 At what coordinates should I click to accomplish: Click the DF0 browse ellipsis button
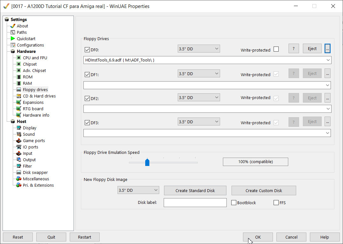click(327, 49)
